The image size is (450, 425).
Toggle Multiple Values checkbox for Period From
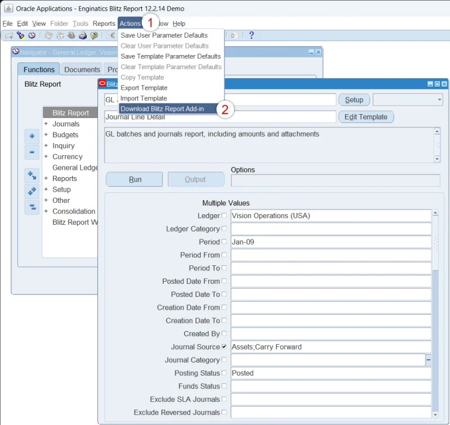[224, 255]
